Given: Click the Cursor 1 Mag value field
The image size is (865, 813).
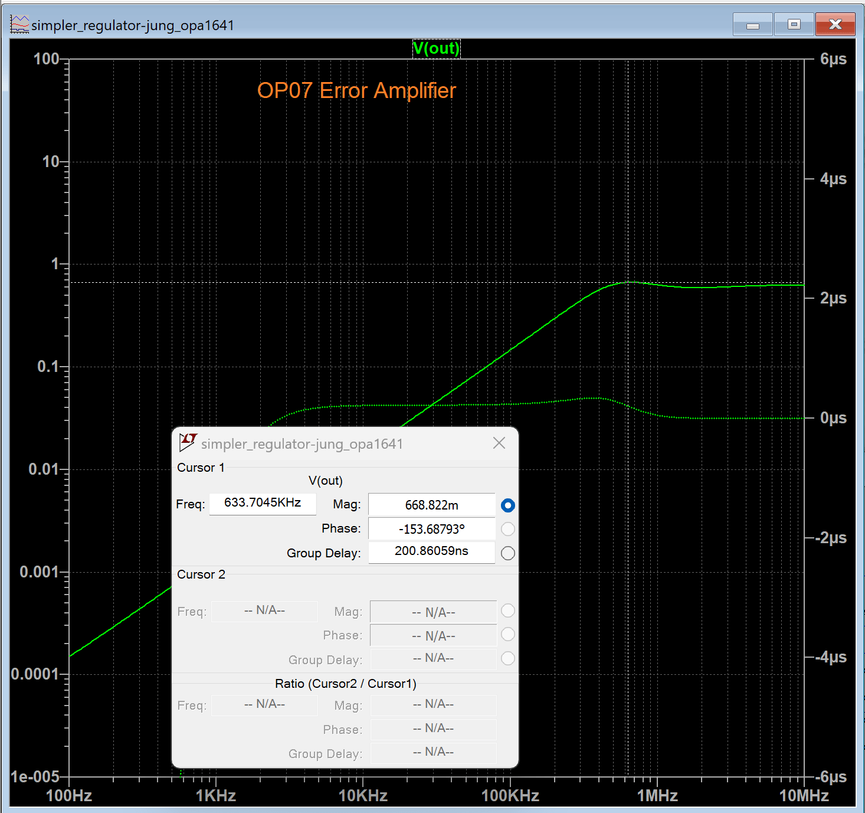Looking at the screenshot, I should (431, 505).
